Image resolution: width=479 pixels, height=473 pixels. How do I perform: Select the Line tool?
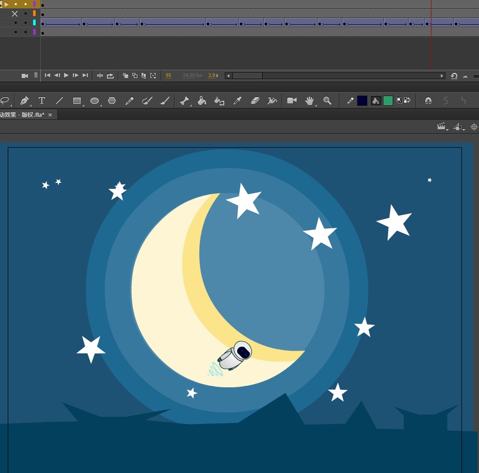pyautogui.click(x=59, y=101)
